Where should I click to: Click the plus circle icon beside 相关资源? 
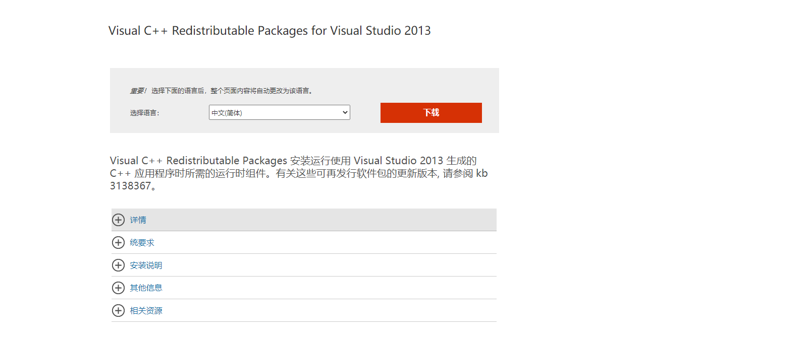[118, 310]
